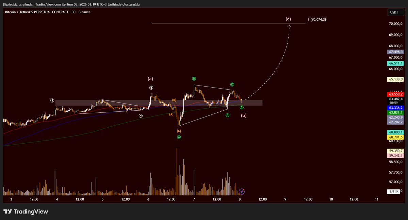This screenshot has height=220, width=408.
Task: Click the 1,91 K volume label
Action: (x=393, y=191)
